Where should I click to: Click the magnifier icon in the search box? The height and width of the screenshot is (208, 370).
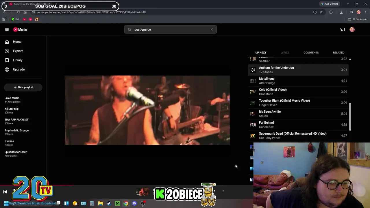coord(129,29)
